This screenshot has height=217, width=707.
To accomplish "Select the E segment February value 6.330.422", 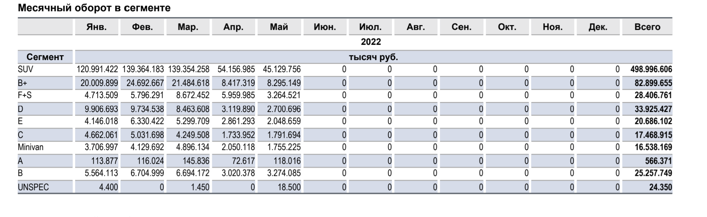I will [147, 121].
